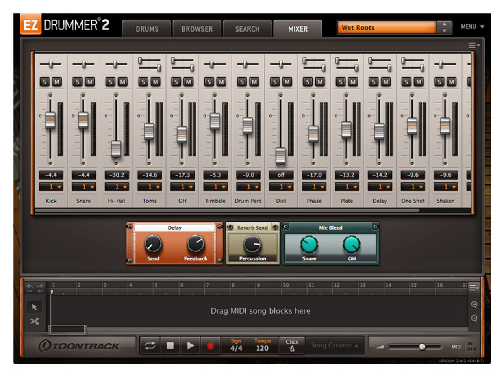Toggle loop playback
The height and width of the screenshot is (377, 504).
coord(150,345)
